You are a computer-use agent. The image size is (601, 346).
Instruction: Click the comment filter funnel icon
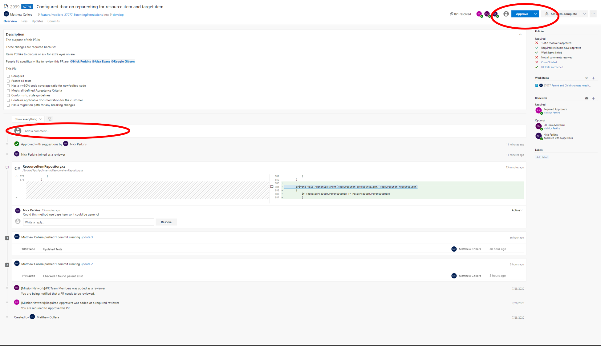pos(50,119)
